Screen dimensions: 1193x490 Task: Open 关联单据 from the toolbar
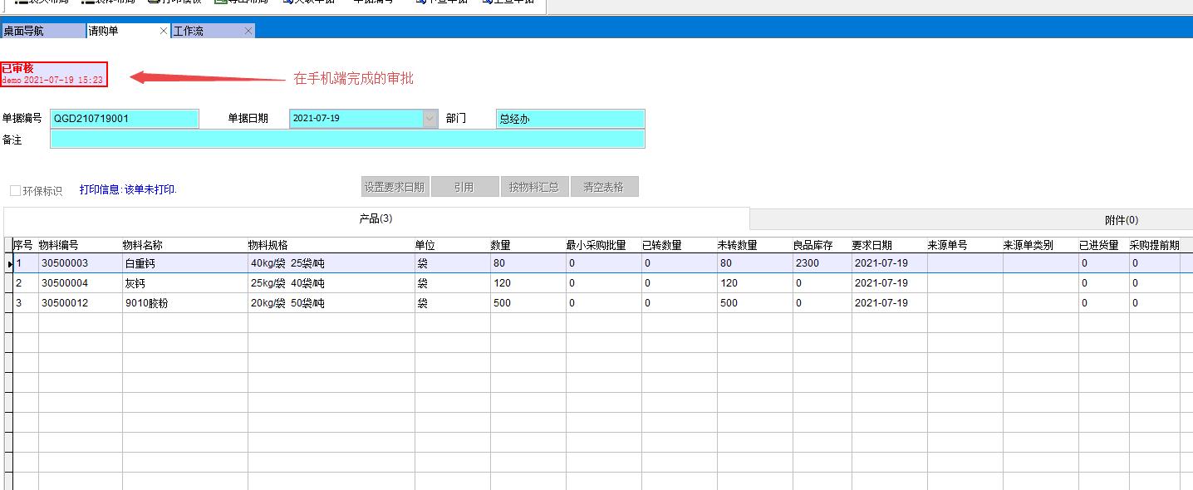click(307, 2)
